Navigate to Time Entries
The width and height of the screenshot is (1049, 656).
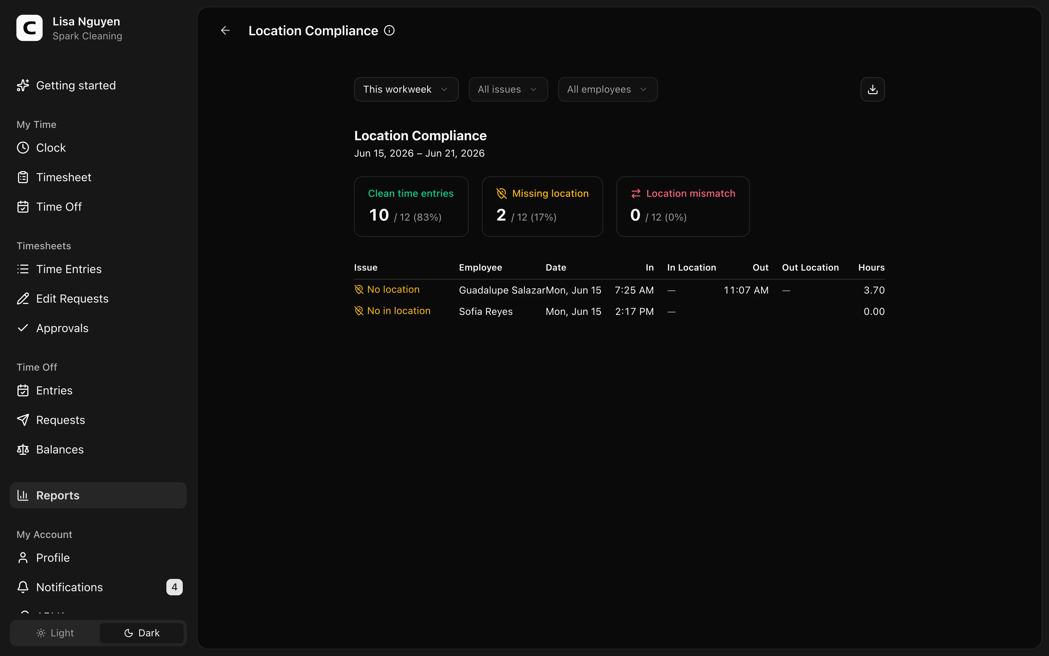[x=98, y=269]
